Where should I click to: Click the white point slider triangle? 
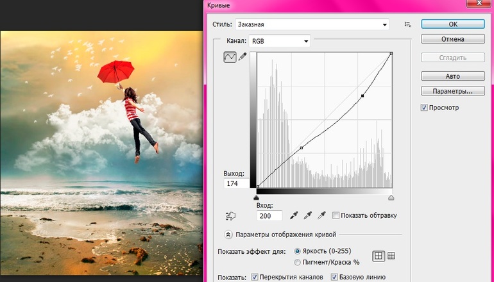click(x=391, y=197)
